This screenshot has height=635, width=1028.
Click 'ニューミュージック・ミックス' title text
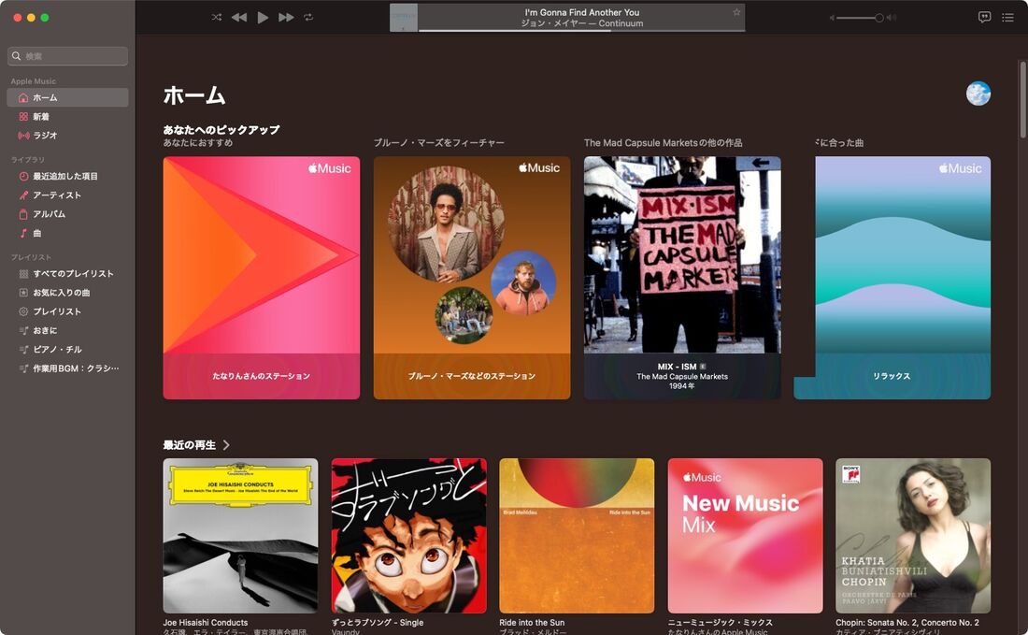tap(720, 623)
